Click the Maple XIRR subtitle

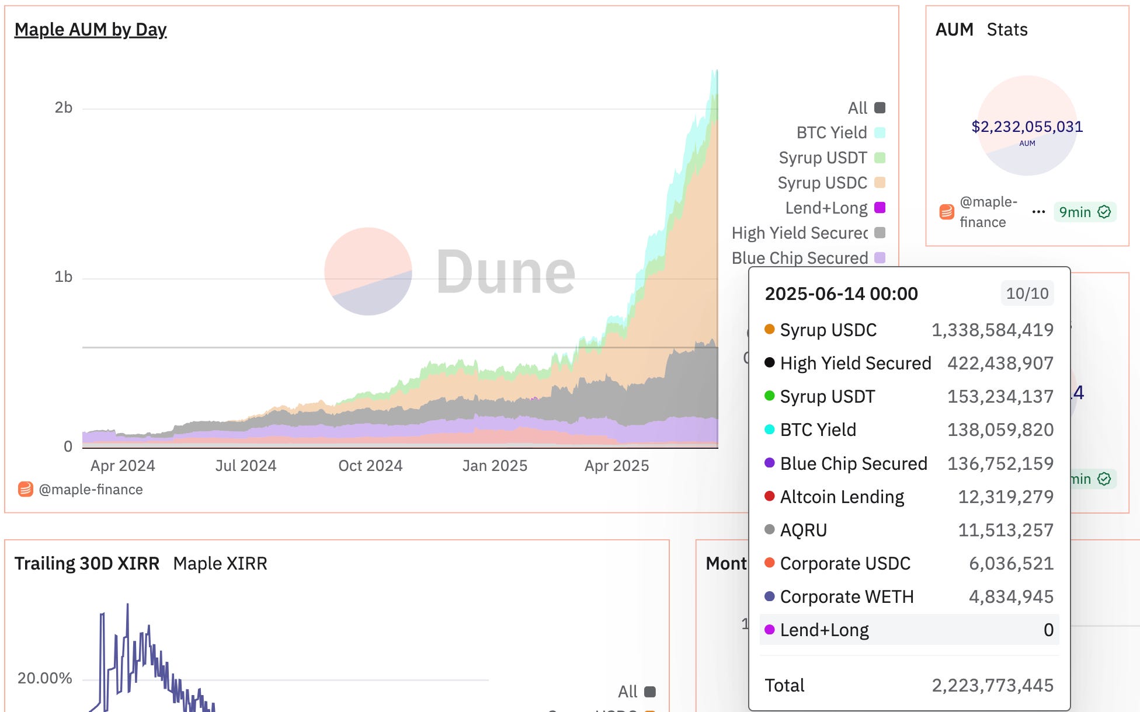coord(220,564)
